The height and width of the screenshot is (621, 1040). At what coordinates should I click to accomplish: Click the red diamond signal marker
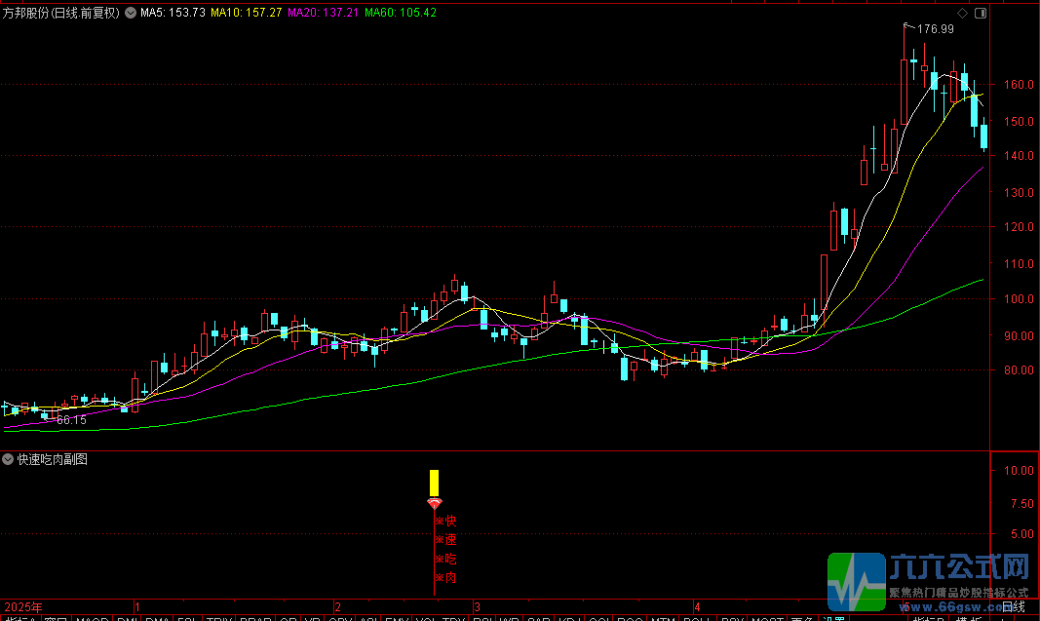pos(435,504)
